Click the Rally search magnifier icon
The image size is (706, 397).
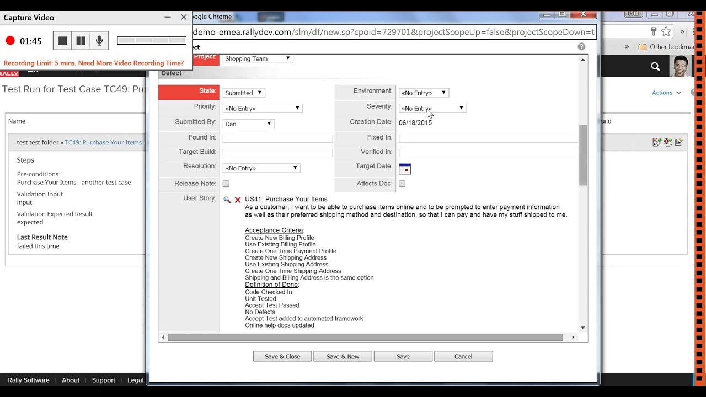[655, 67]
